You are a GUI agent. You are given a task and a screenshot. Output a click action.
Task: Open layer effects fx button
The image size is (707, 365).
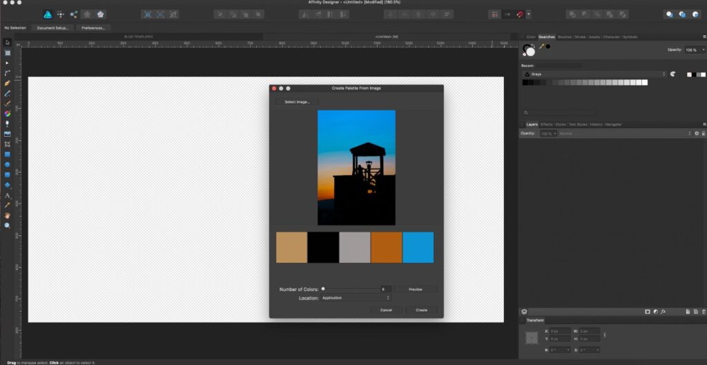coord(664,311)
